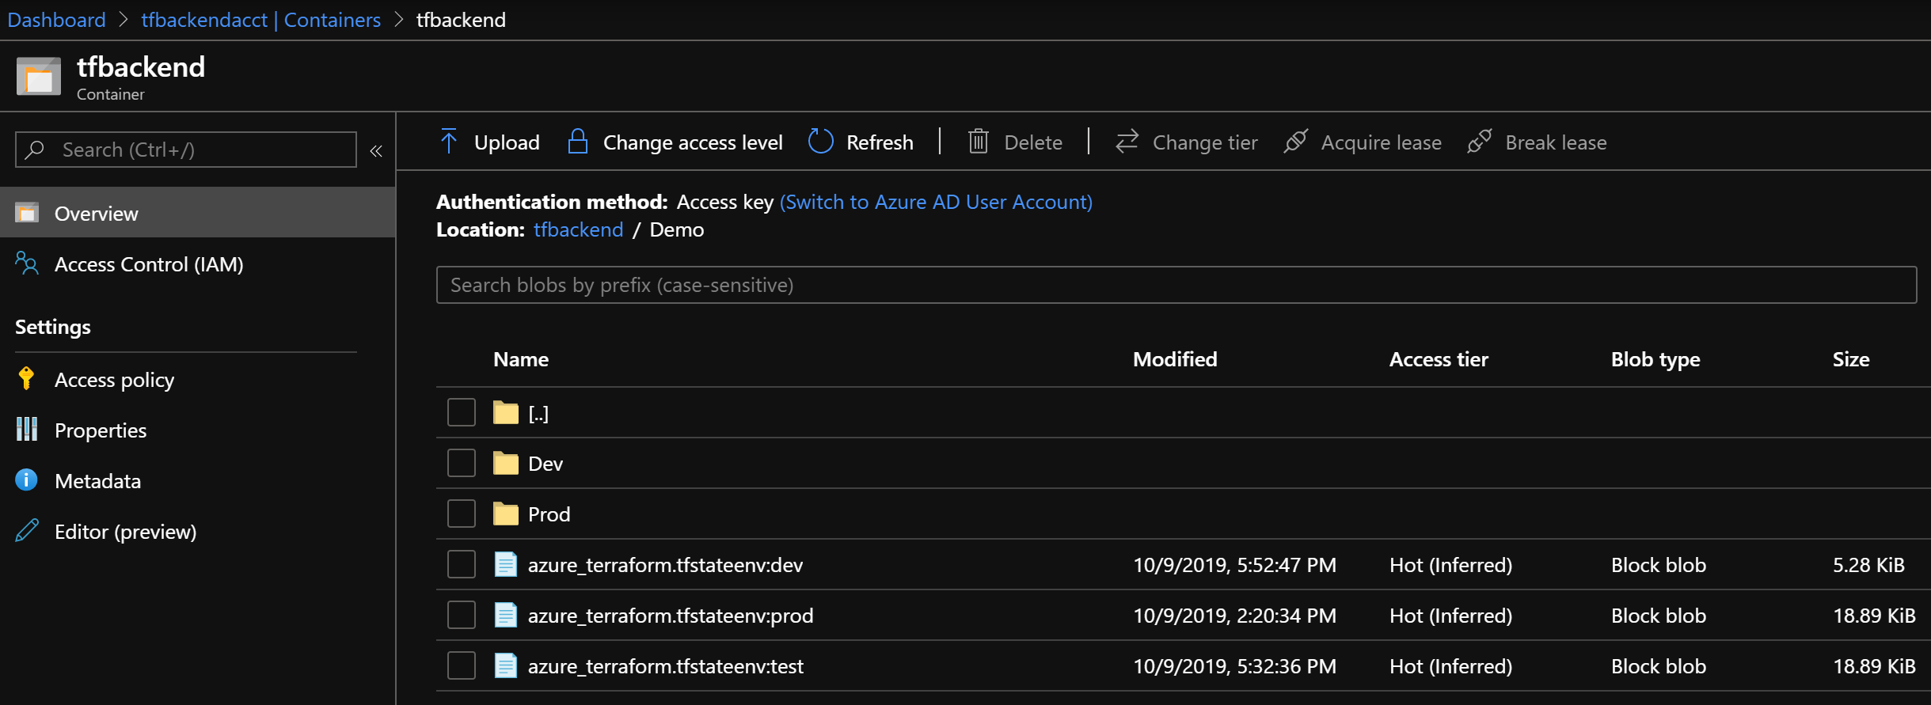Open blob azure_terraform.tfstateenv:test by name
The height and width of the screenshot is (705, 1931).
coord(666,666)
